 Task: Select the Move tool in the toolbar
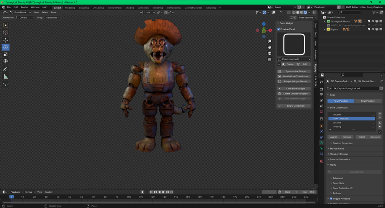coord(6,40)
